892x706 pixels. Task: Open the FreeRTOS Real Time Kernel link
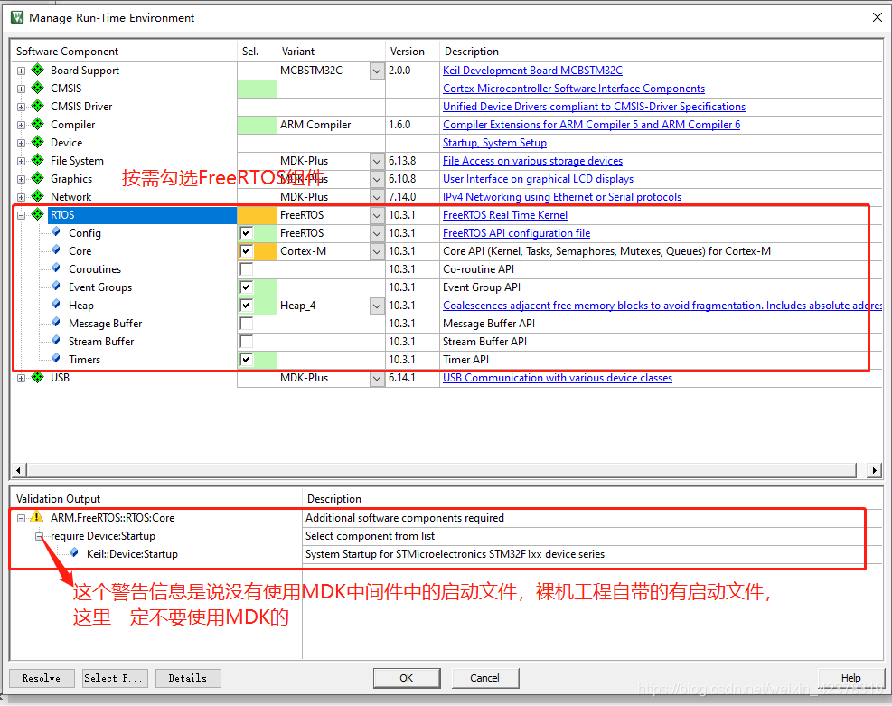click(505, 215)
